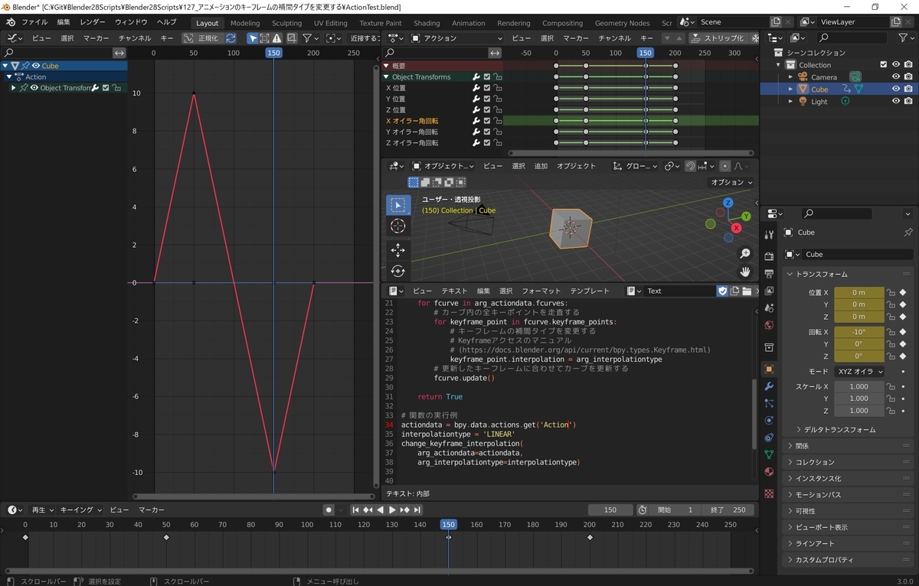This screenshot has width=919, height=586.
Task: Toggle viewport visibility of the Camera object
Action: [x=895, y=77]
